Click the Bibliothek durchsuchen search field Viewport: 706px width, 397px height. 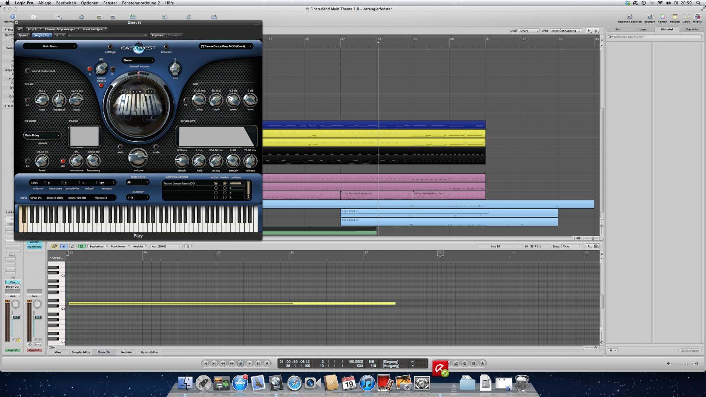point(655,37)
